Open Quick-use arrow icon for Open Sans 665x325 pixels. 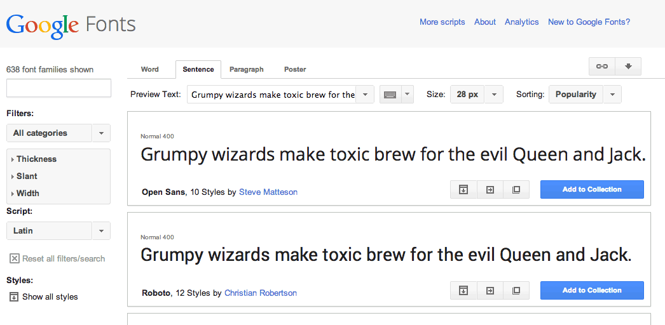490,190
